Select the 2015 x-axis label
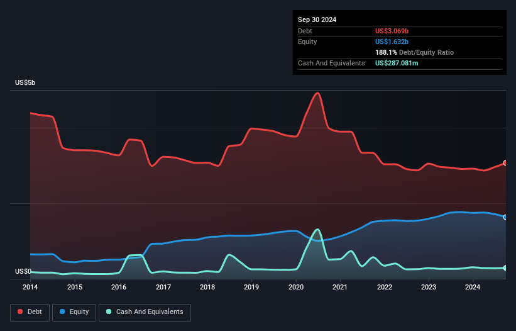The width and height of the screenshot is (516, 331). [75, 287]
